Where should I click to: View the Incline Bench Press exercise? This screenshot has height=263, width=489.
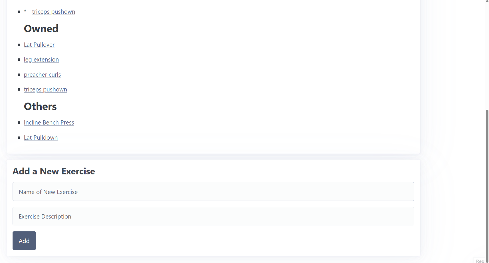49,123
